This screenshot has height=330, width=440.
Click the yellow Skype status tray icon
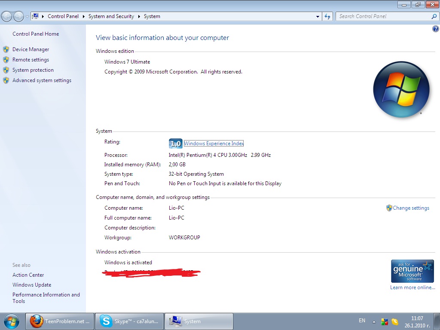click(395, 321)
